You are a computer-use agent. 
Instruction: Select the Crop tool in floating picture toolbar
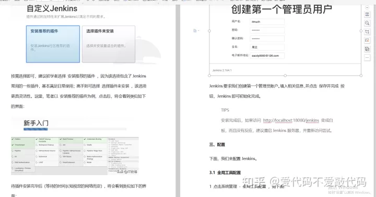[x=367, y=32]
